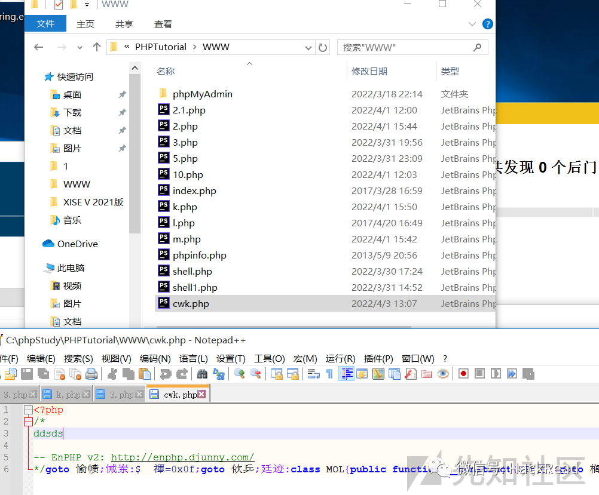This screenshot has height=495, width=599.
Task: Open the 文件 tab in Explorer ribbon
Action: [45, 24]
